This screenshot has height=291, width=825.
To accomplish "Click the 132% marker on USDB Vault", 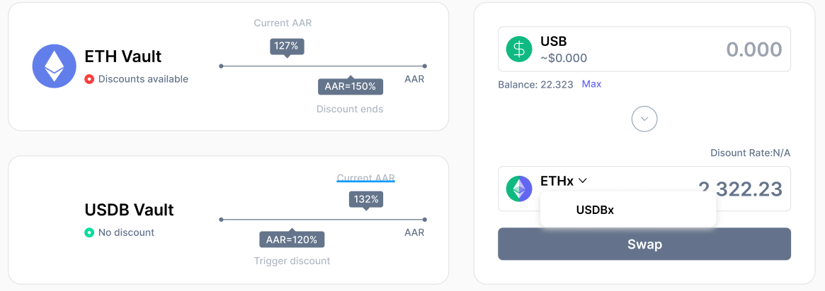I will click(366, 200).
